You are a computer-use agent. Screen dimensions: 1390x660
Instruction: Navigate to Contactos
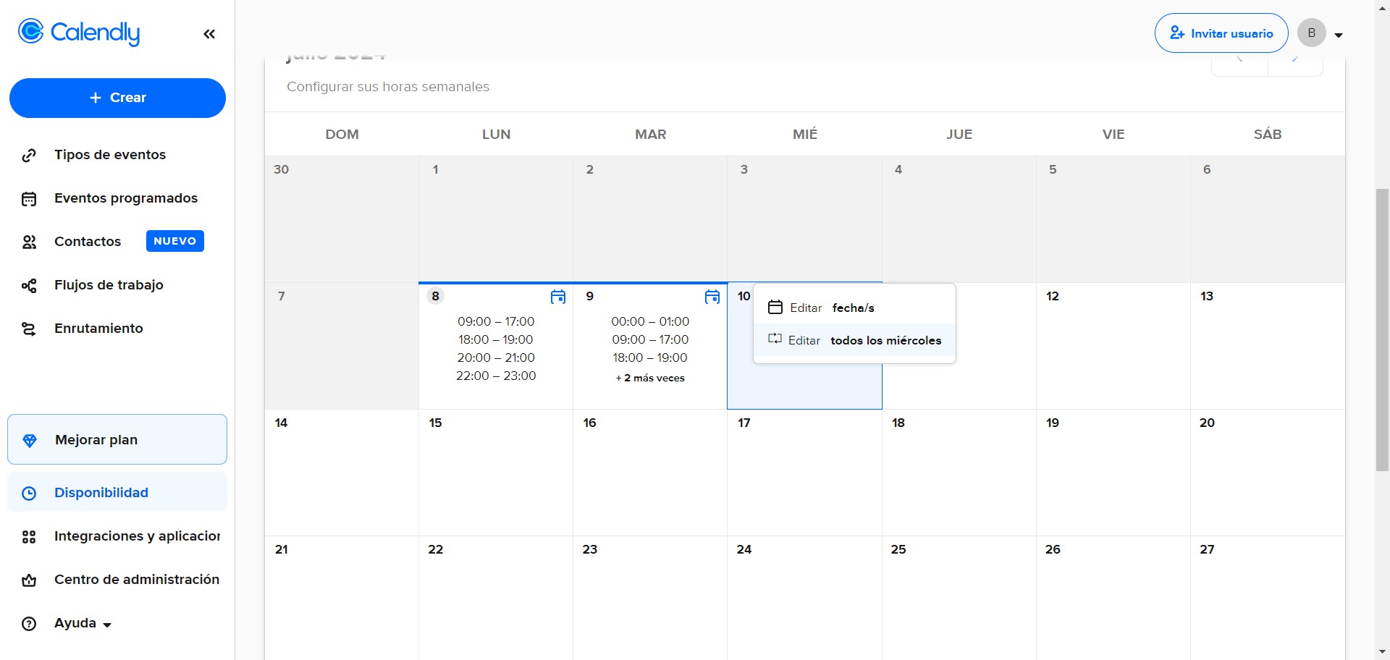click(88, 242)
